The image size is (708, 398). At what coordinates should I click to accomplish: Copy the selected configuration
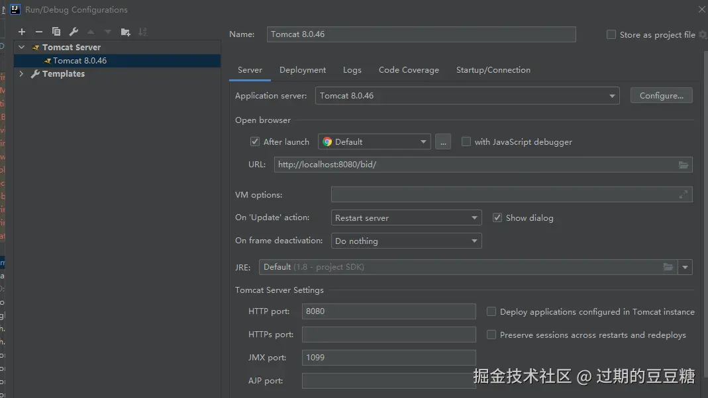(56, 32)
